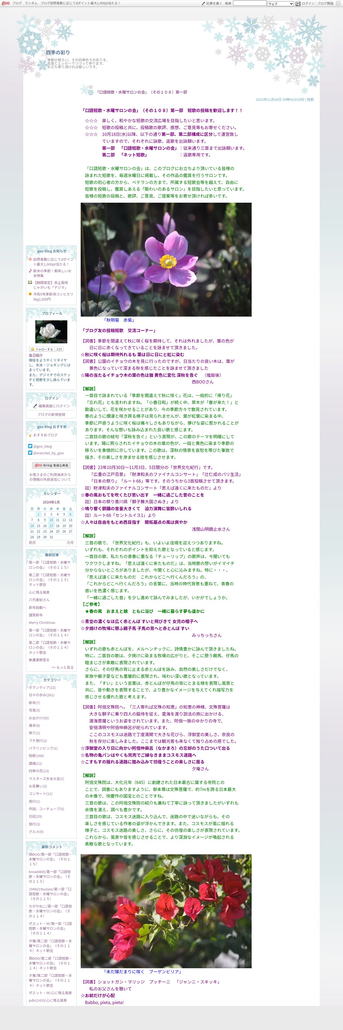The width and height of the screenshot is (343, 1030).
Task: Open the white rose profile photo
Action: (x=51, y=332)
